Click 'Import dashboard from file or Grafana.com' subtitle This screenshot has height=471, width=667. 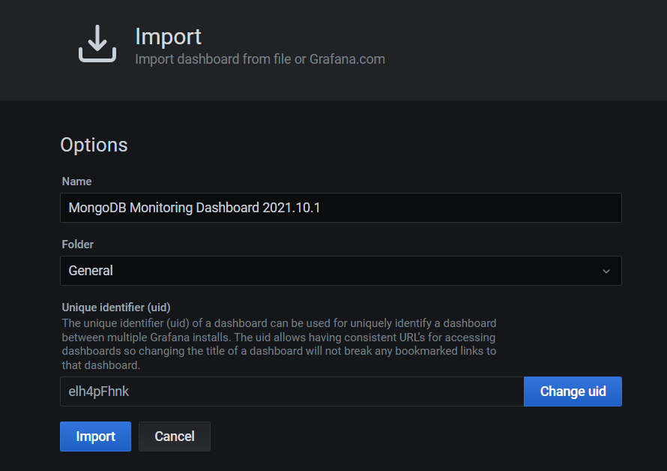coord(260,59)
